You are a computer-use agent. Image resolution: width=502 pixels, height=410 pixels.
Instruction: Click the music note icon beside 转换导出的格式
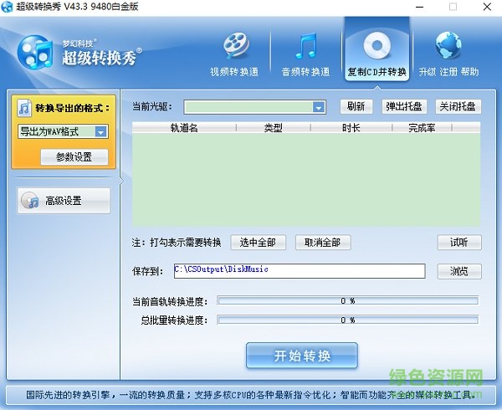(24, 109)
